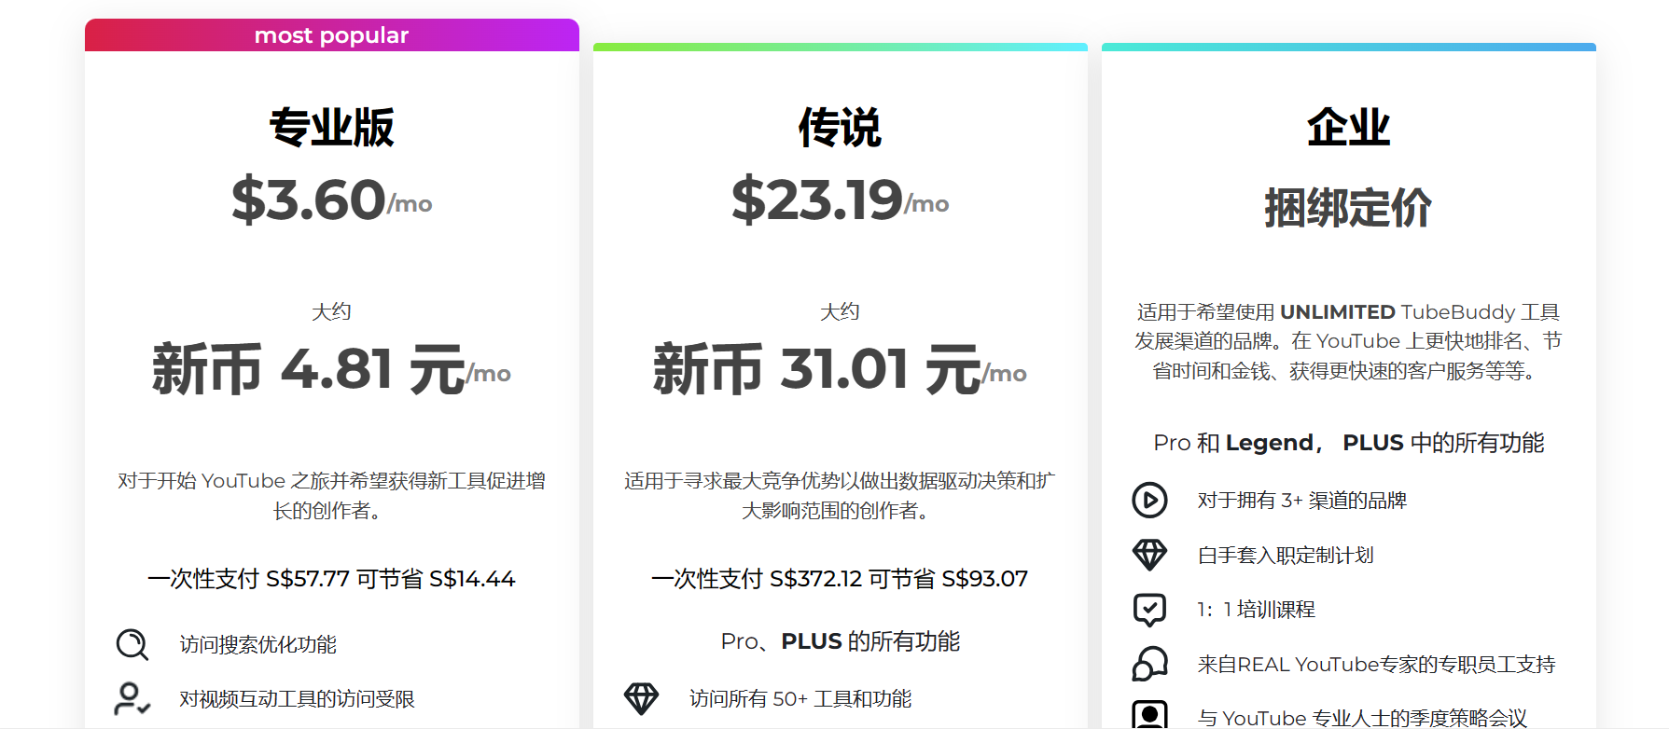Choose the 一次性支付 S$372.12 offer text

pos(840,579)
